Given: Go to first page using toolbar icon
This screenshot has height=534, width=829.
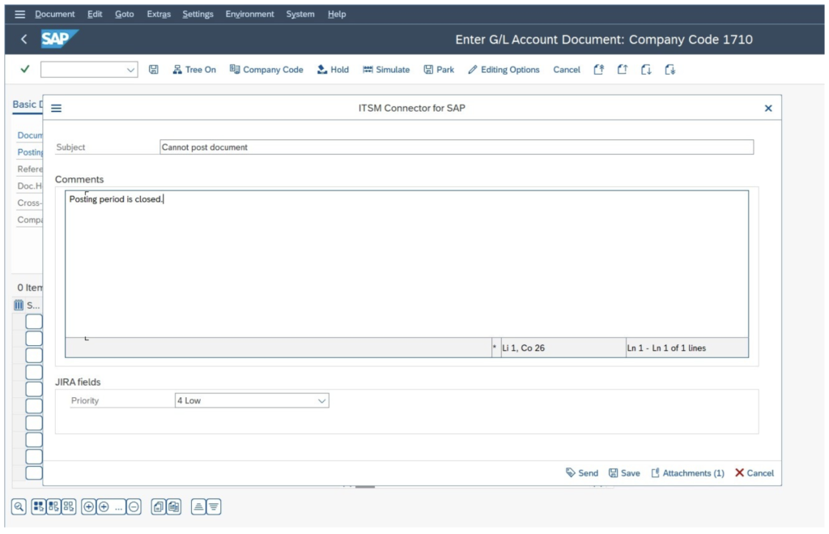Looking at the screenshot, I should 598,70.
